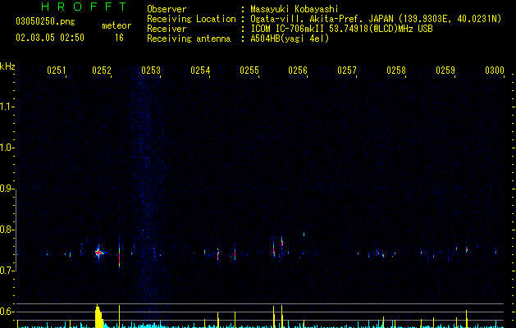Click the 0256 time marker
The height and width of the screenshot is (328, 516).
298,71
